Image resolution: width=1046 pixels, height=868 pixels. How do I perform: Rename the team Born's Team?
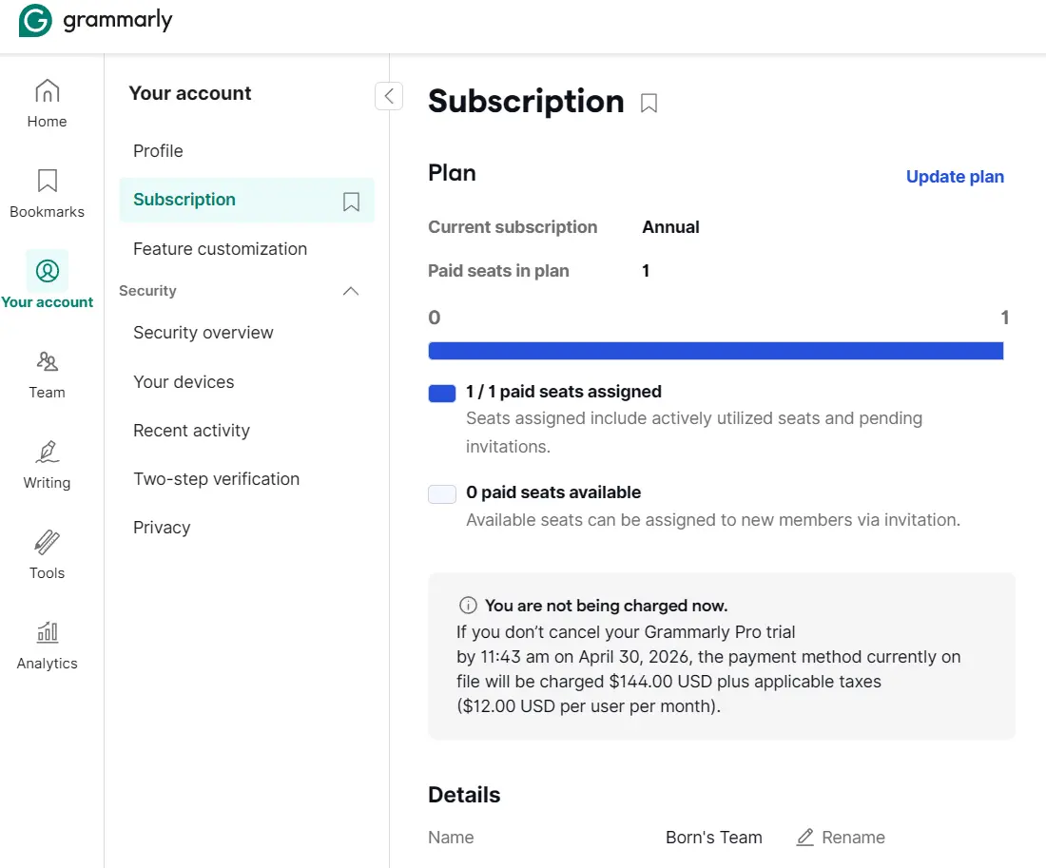841,838
